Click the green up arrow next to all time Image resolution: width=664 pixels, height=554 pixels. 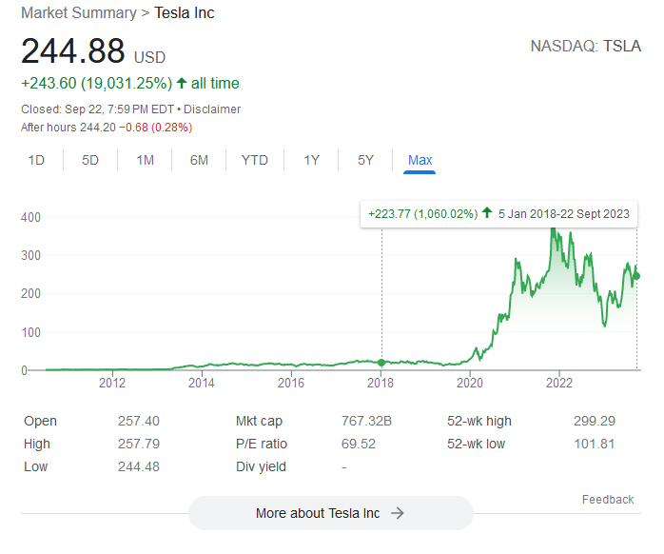pyautogui.click(x=182, y=83)
